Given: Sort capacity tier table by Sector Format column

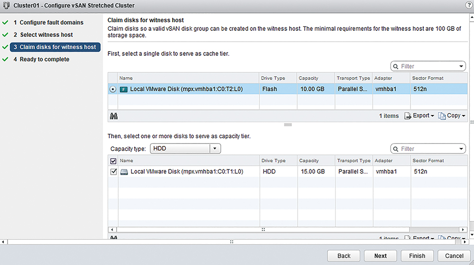Looking at the screenshot, I should click(x=439, y=161).
